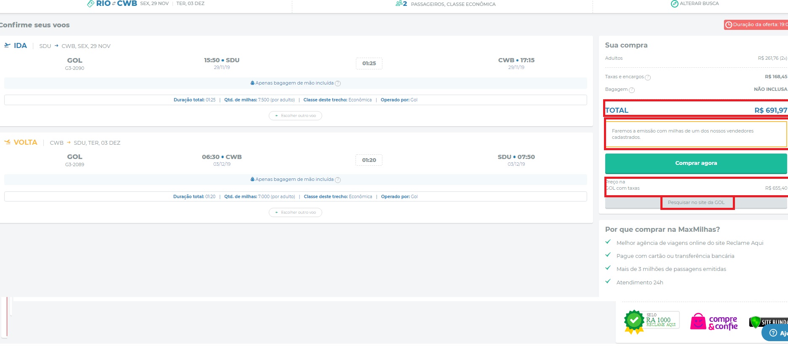
Task: Click Pague com cartão ou transferência bancária
Action: pos(675,256)
